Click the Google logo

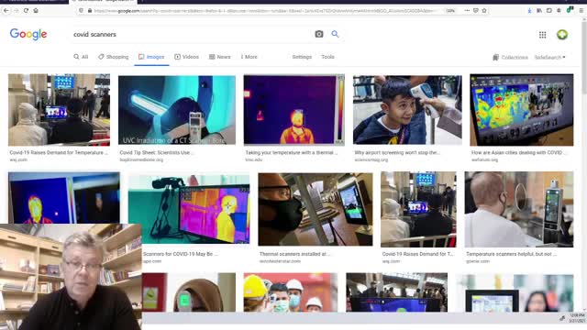point(28,35)
